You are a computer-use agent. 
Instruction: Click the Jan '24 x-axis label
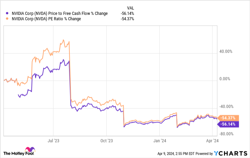159,141
